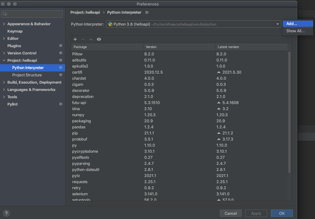Viewport: 315px width, 219px height.
Task: Click upgrade arrow next to certifi latest version
Action: pyautogui.click(x=219, y=72)
